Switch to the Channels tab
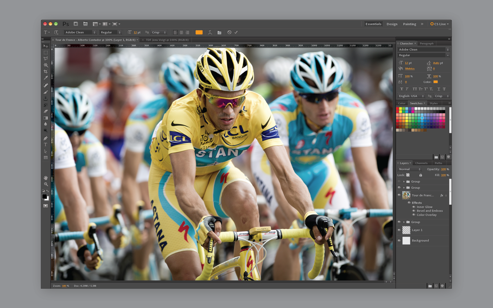 pos(421,163)
